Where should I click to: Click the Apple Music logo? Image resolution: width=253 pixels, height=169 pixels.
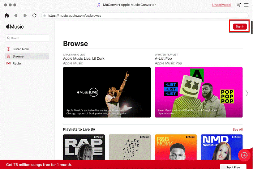pos(15,27)
